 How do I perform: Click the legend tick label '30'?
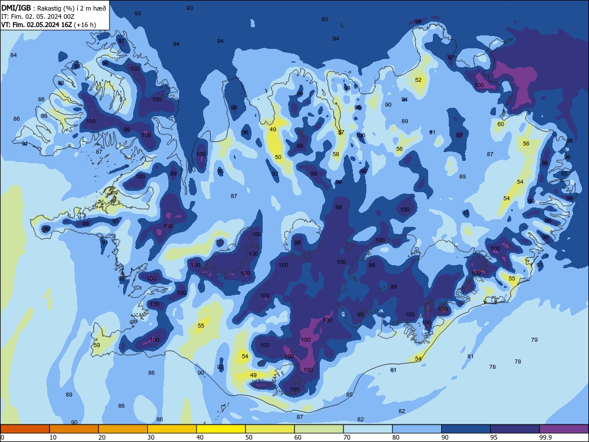pyautogui.click(x=151, y=437)
